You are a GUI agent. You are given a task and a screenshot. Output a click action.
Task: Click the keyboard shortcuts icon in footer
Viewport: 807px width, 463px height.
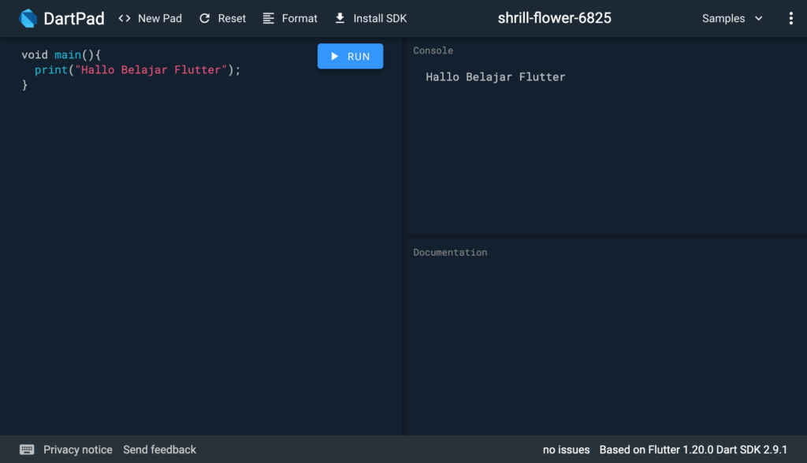(x=27, y=450)
